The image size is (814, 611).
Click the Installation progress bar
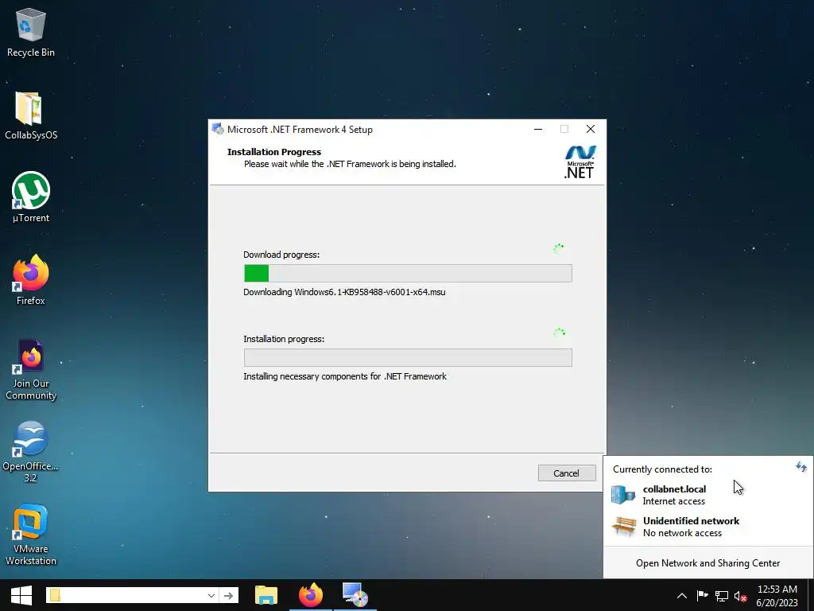(x=408, y=357)
